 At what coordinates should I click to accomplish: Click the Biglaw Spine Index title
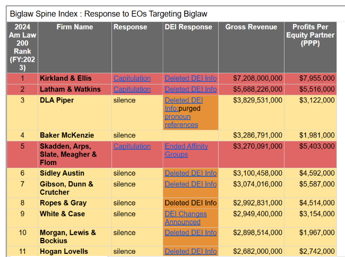[108, 14]
